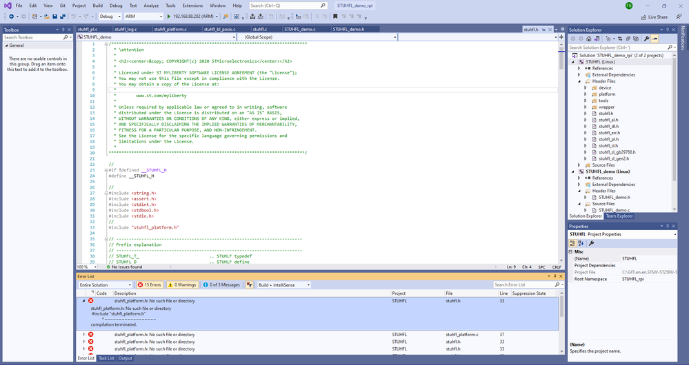The width and height of the screenshot is (689, 365).
Task: Pin the Toolbox auto-hide toggle
Action: [63, 30]
